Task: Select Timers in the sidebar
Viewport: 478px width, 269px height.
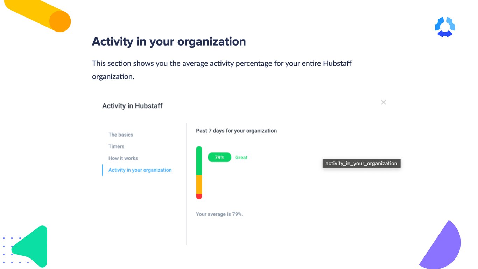Action: pos(116,146)
